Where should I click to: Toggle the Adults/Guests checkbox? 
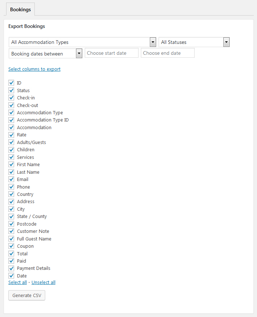point(11,142)
